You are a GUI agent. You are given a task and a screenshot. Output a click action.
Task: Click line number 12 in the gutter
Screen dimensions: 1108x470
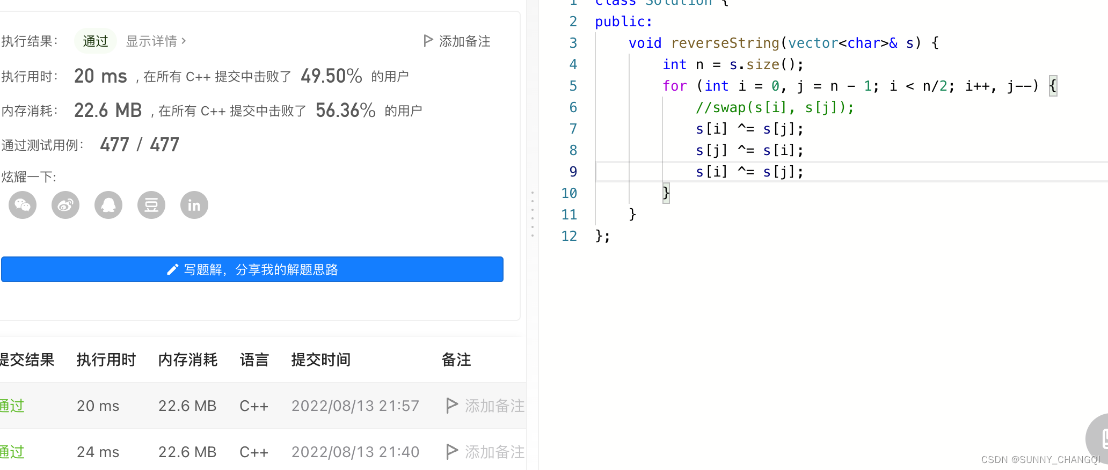point(569,236)
